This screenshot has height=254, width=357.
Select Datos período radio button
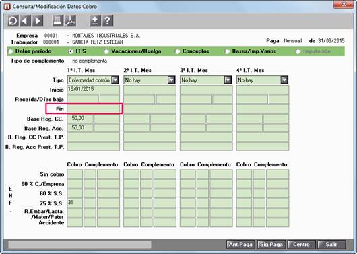[x=11, y=51]
